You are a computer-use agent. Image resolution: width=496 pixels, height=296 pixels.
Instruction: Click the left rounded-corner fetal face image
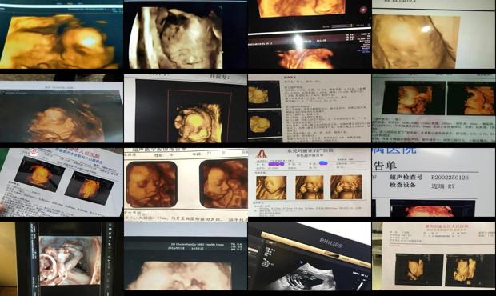(151, 184)
